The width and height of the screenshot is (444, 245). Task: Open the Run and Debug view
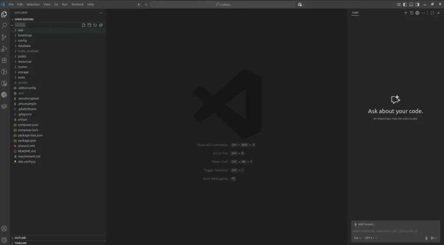click(4, 49)
